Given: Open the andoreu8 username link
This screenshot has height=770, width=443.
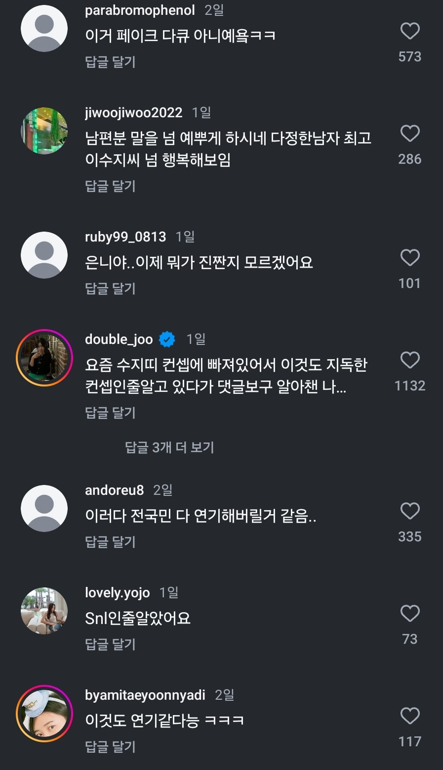Looking at the screenshot, I should [114, 490].
